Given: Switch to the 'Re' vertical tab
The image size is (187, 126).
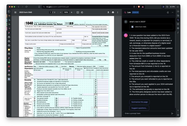Looking at the screenshot, I should [x=9, y=16].
